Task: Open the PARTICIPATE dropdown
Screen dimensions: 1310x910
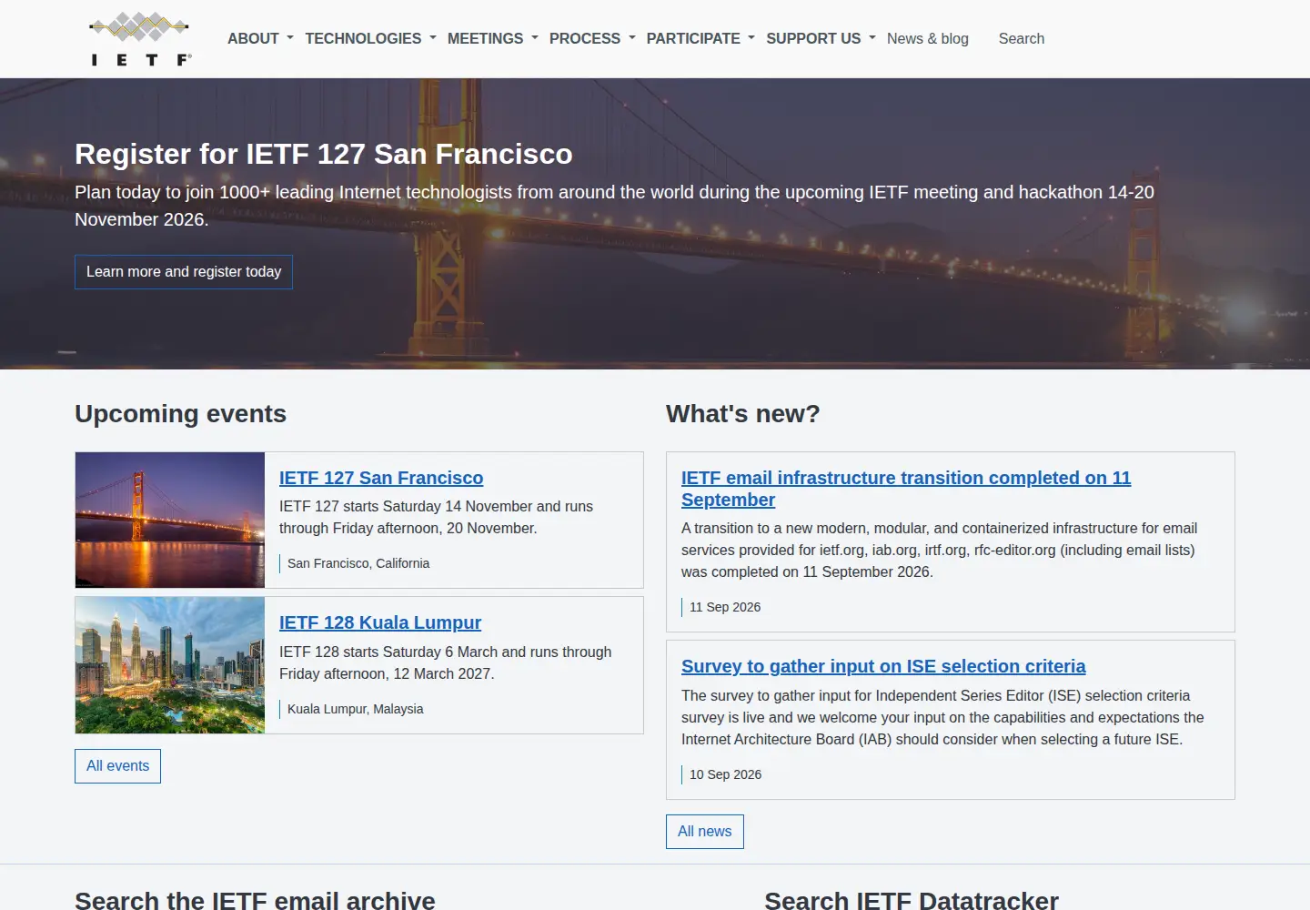Action: 700,38
